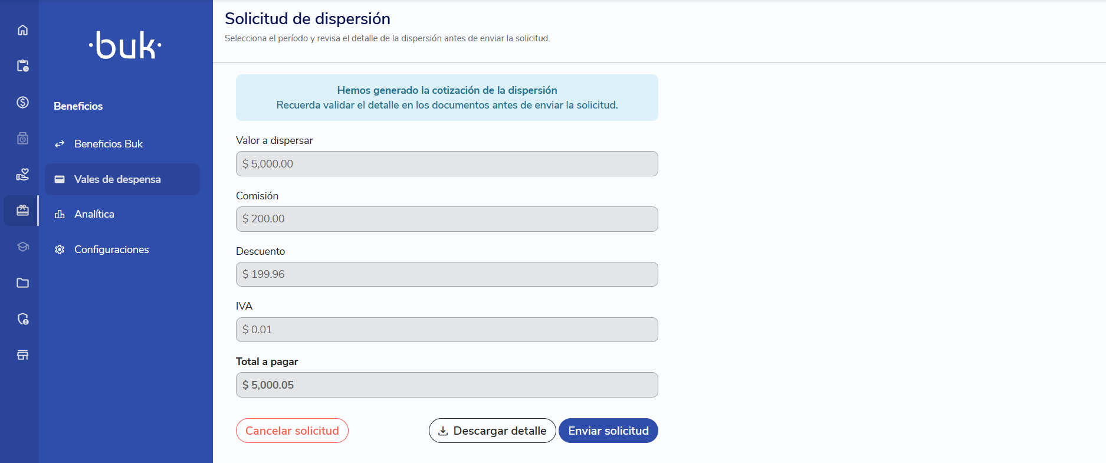1106x463 pixels.
Task: Click the buk logo
Action: click(125, 45)
